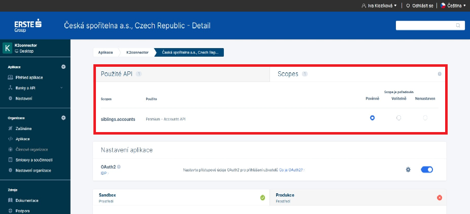This screenshot has height=214, width=470.
Task: Click the Smlouvy a součinnosti icon
Action: click(x=10, y=160)
